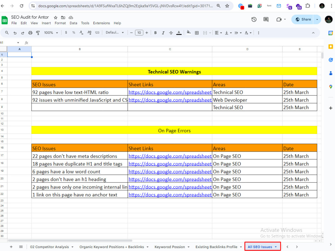Image resolution: width=335 pixels, height=251 pixels.
Task: Edit the font size field
Action: pyautogui.click(x=139, y=33)
